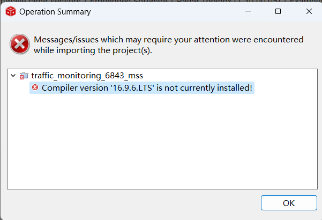Confirm the dialog with the OK button
Viewport: 322px width, 220px height.
[289, 203]
